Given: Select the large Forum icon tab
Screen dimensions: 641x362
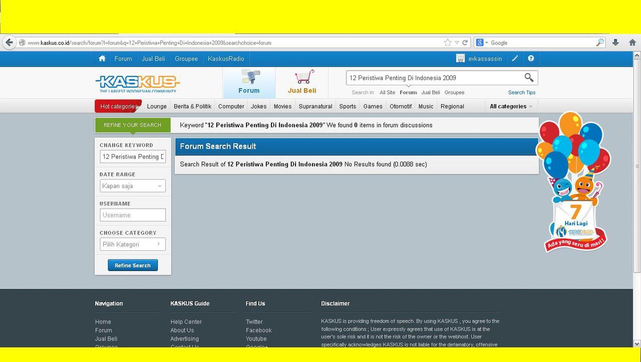Looking at the screenshot, I should pyautogui.click(x=249, y=83).
